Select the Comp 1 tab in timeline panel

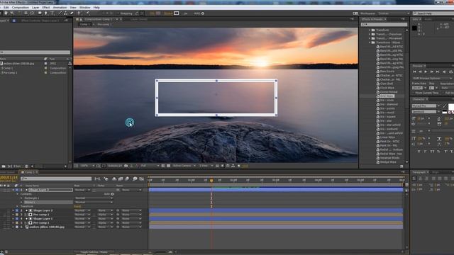[x=29, y=172]
